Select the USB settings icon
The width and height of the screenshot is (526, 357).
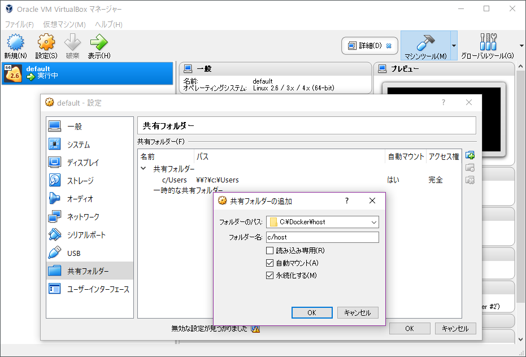tap(54, 252)
